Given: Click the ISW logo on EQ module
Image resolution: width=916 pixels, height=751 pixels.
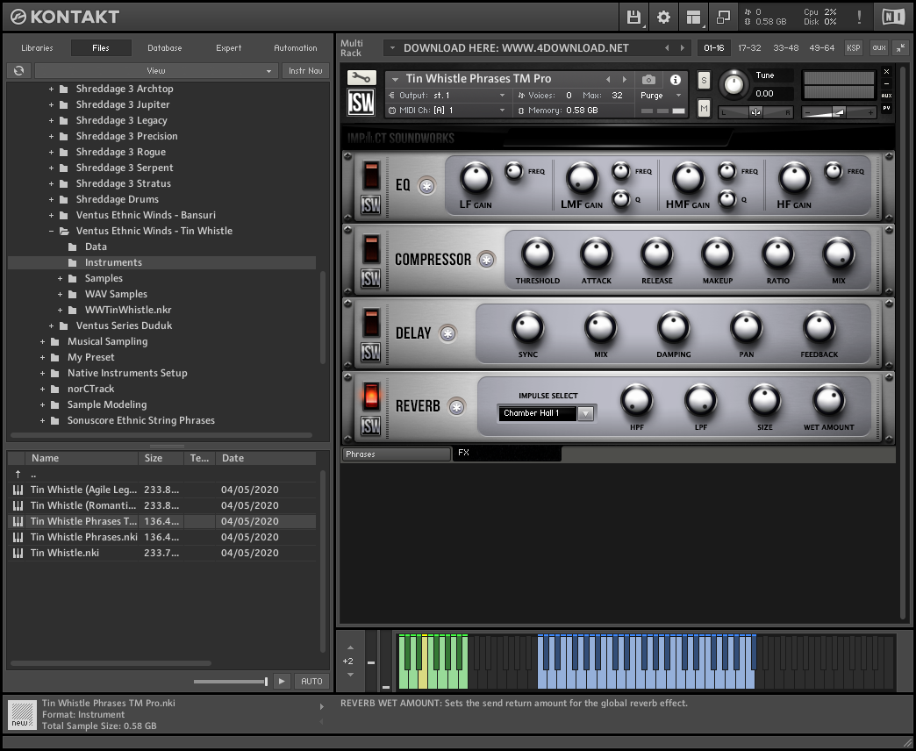Looking at the screenshot, I should (371, 205).
